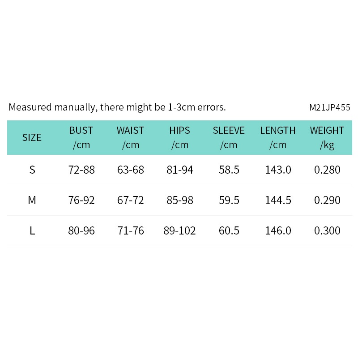Select the size S row label
The image size is (358, 358).
coord(32,170)
